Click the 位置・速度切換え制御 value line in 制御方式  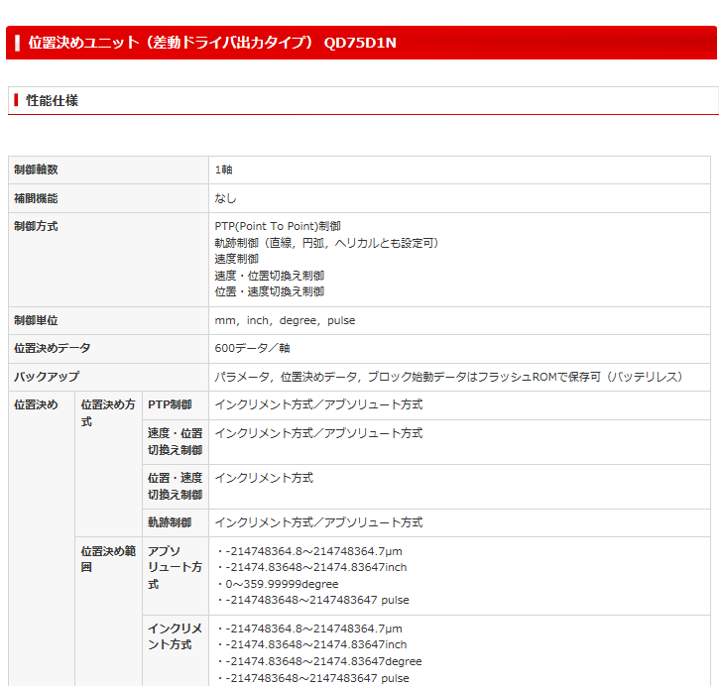click(x=269, y=291)
